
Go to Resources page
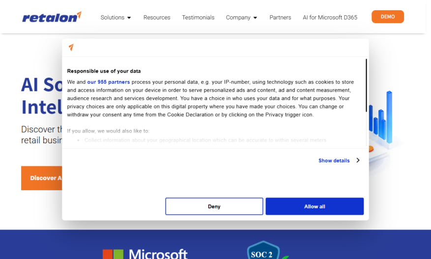pyautogui.click(x=157, y=18)
